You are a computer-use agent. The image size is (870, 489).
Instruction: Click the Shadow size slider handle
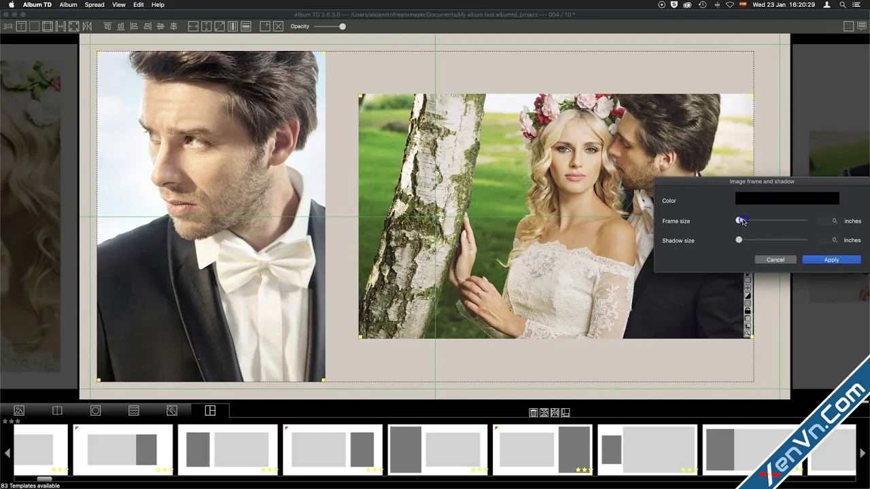[x=739, y=240]
